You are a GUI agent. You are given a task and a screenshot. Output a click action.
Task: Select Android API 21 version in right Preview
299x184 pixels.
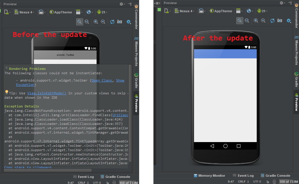click(262, 11)
